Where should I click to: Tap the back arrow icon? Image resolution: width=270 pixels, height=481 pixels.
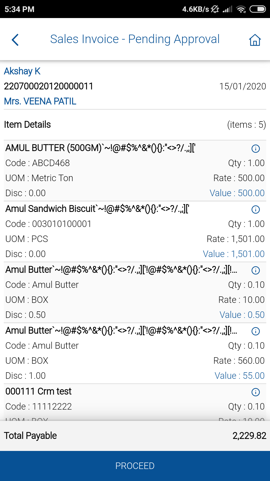[x=15, y=40]
